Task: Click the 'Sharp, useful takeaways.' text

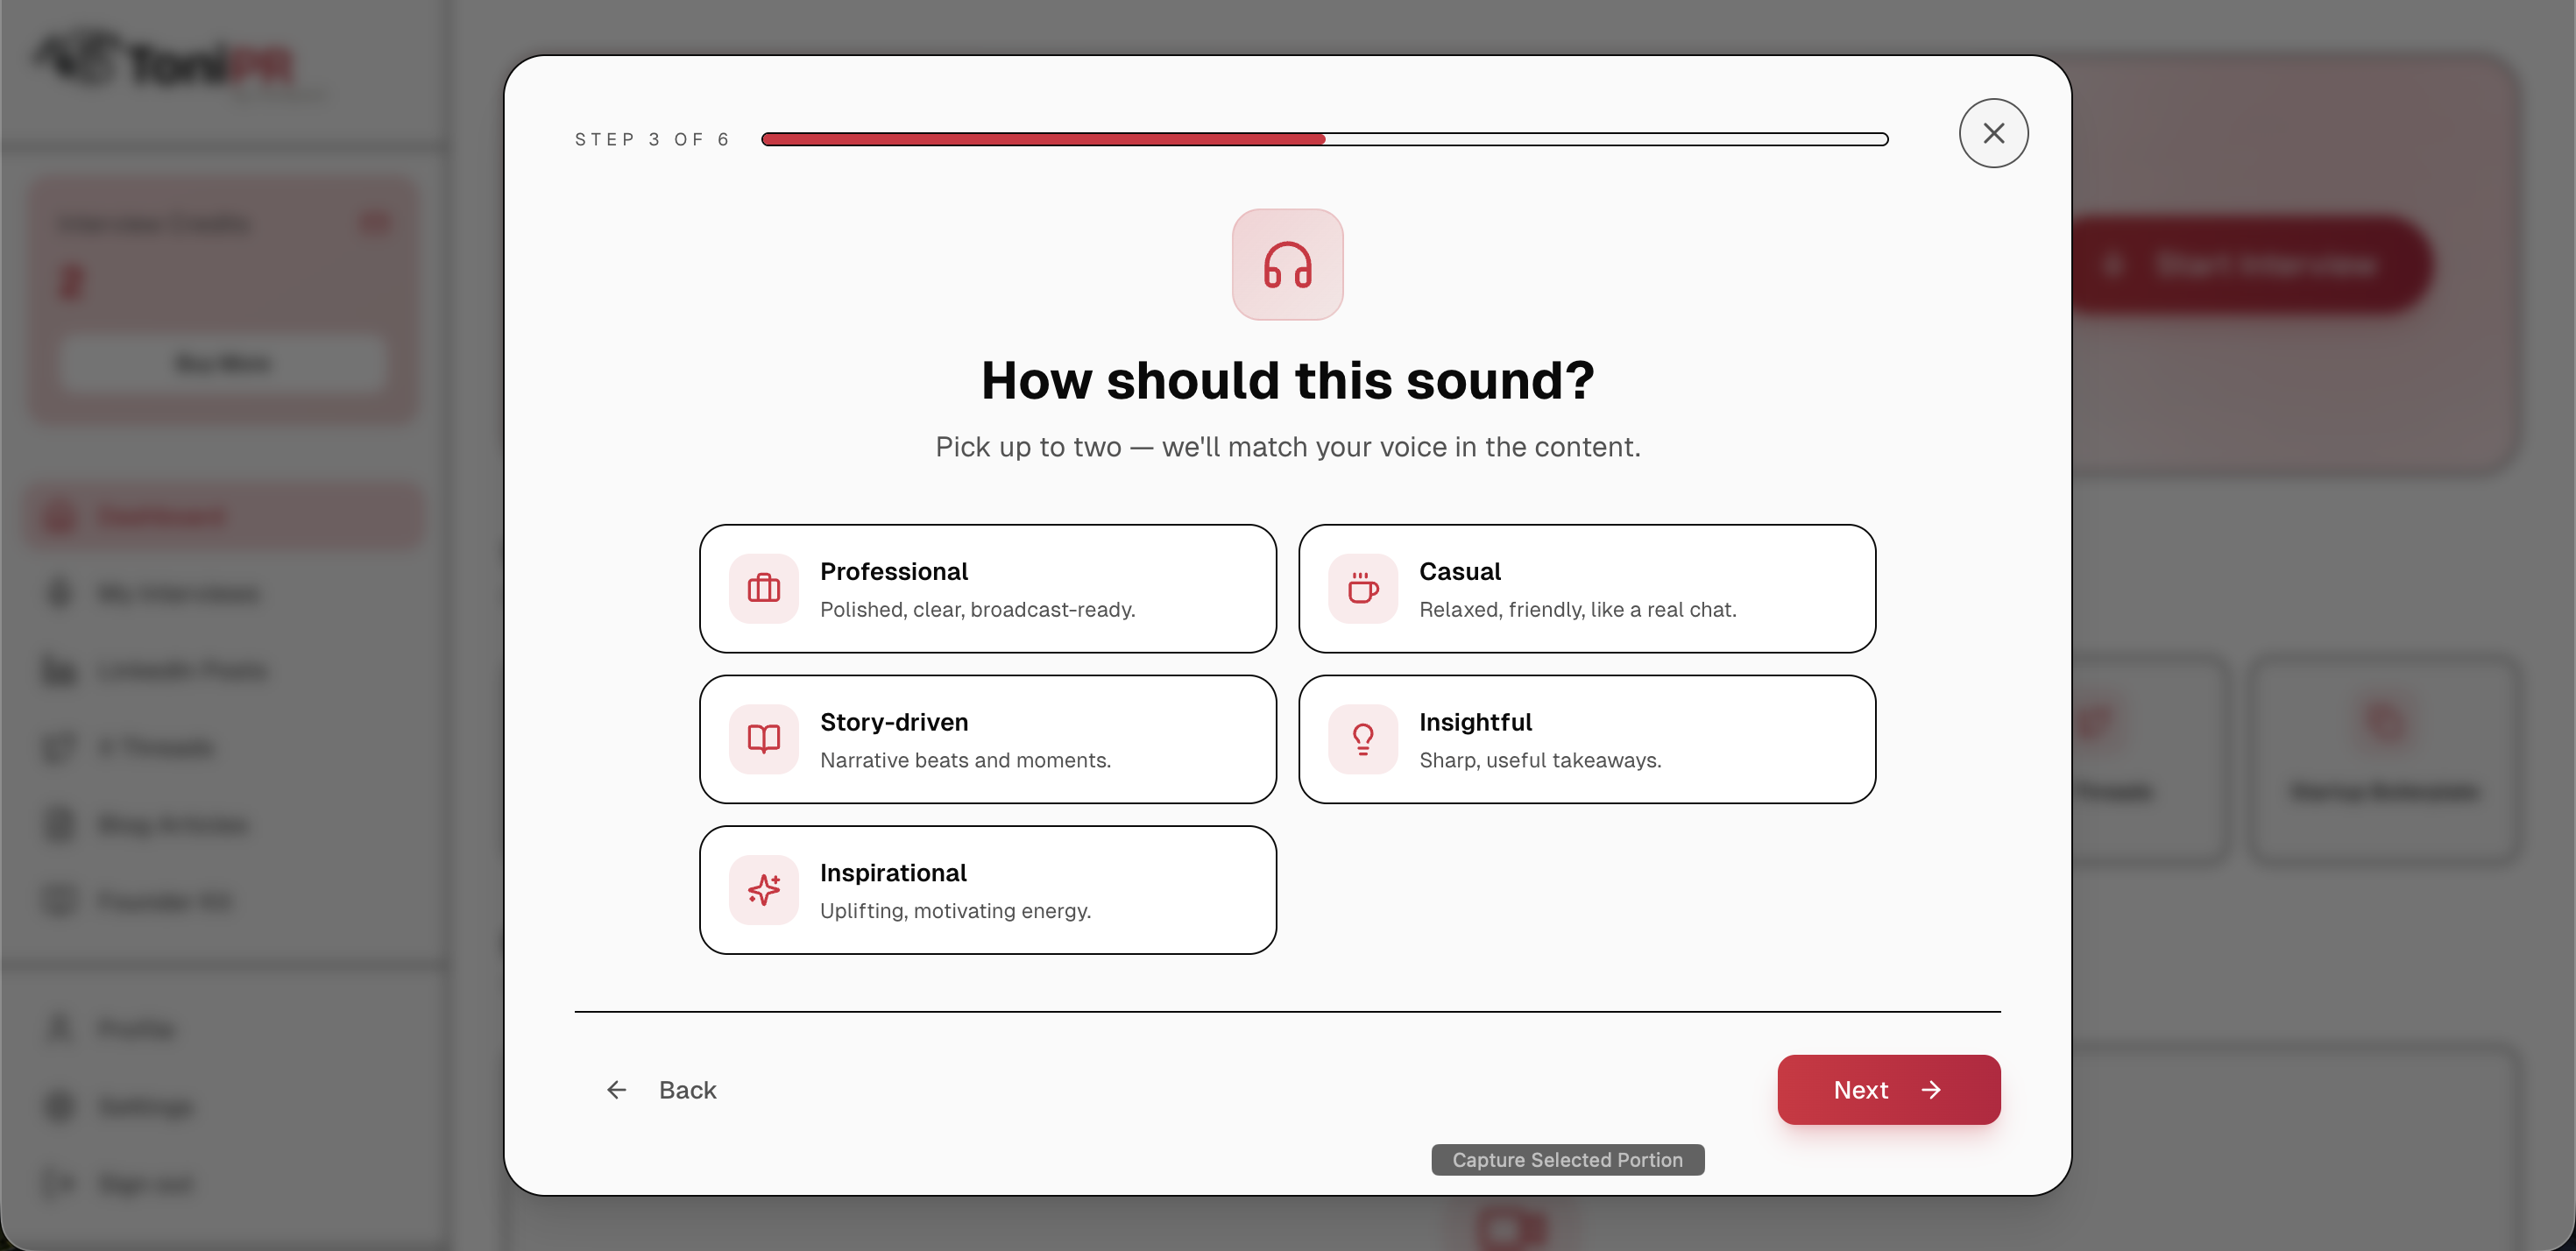Action: point(1540,760)
